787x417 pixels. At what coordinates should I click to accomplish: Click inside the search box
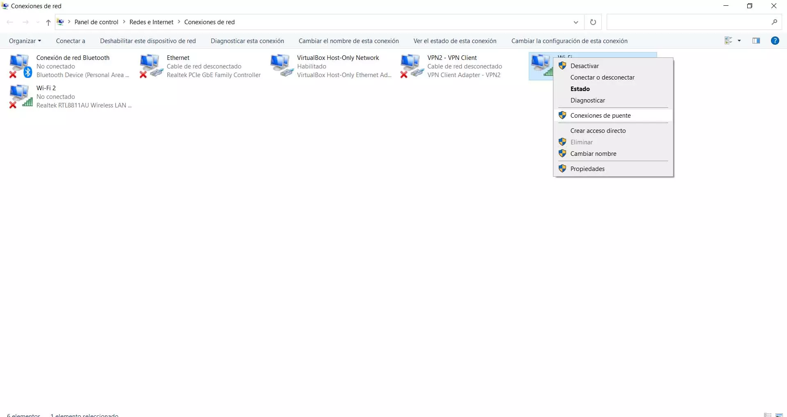689,22
